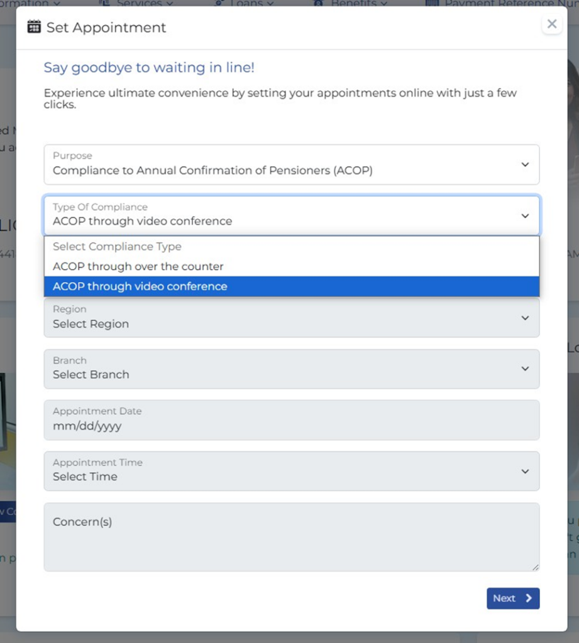The image size is (579, 643).
Task: Click the Appointment Date field
Action: (292, 420)
